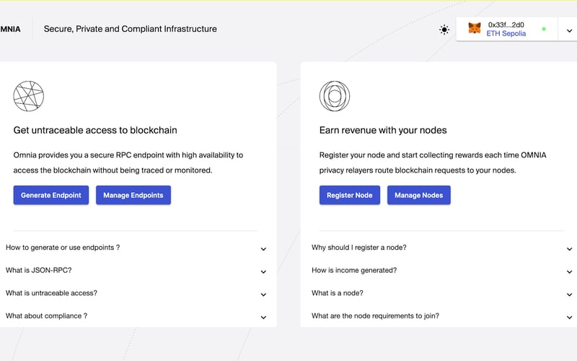Viewport: 577px width, 361px height.
Task: Expand "How to generate or use endpoints ?"
Action: (263, 249)
